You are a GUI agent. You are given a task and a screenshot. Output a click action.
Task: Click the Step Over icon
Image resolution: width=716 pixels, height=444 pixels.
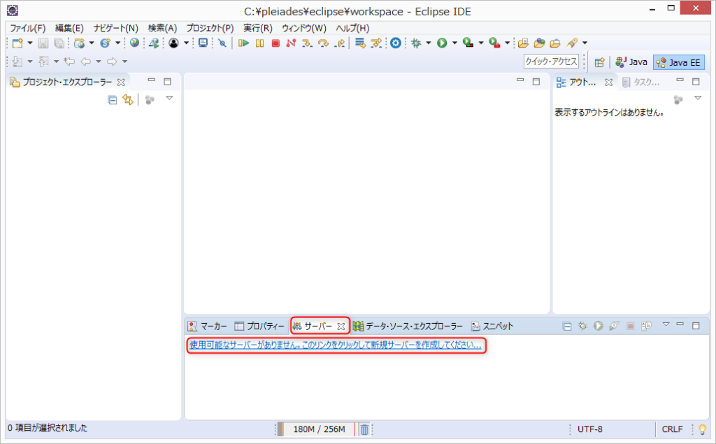(323, 43)
